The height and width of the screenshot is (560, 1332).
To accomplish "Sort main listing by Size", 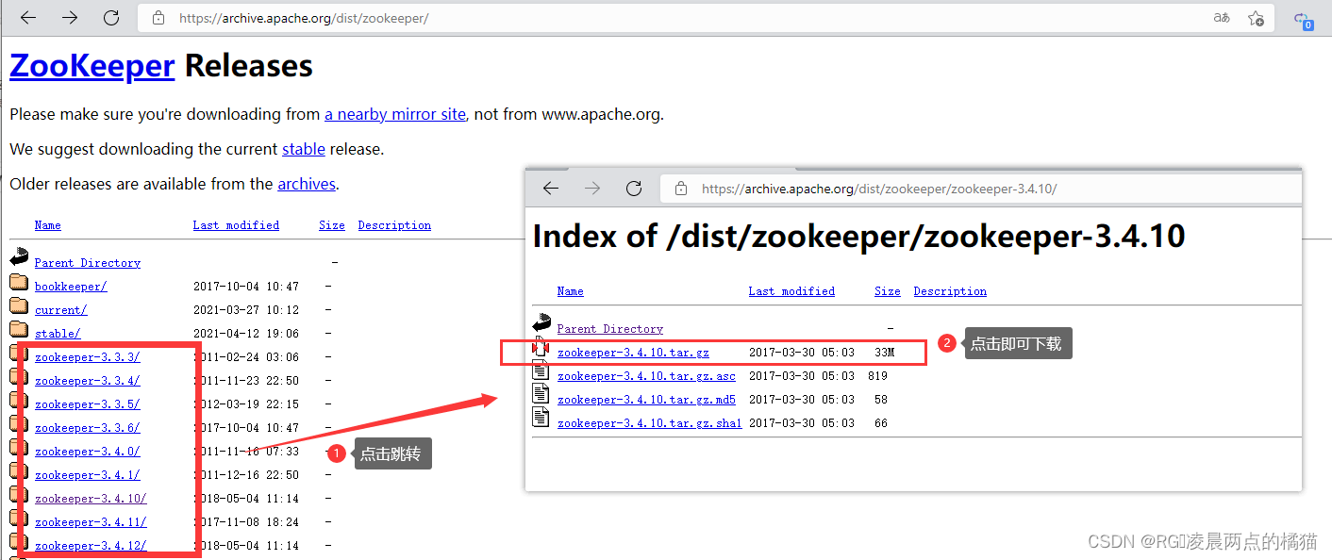I will [332, 225].
